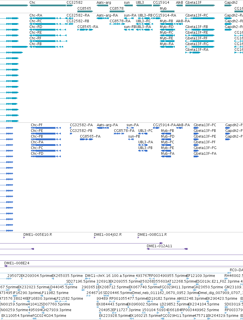Click the CG8565 gene name
Viewport: 243px width, 320px height.
click(84, 8)
